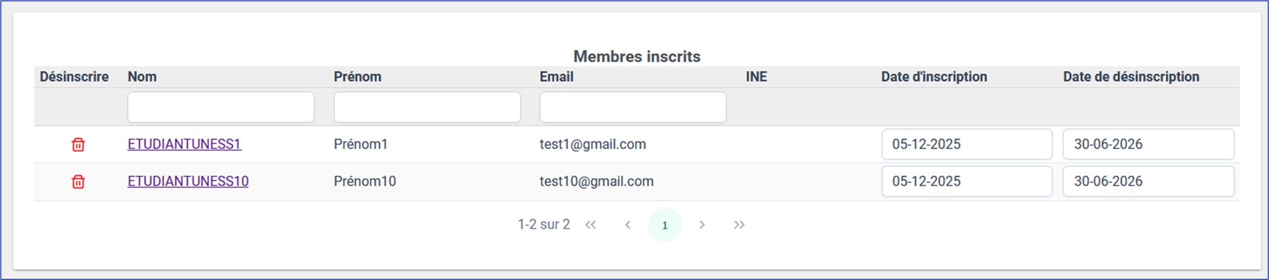The width and height of the screenshot is (1269, 280).
Task: Focus the Prénom filter field
Action: pyautogui.click(x=427, y=107)
